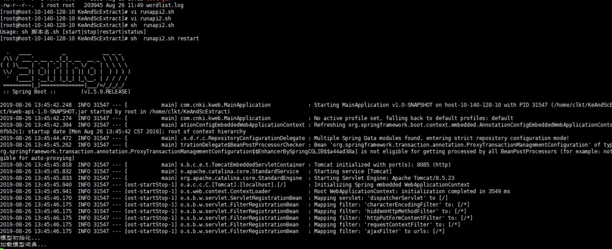Viewport: 612px width, 249px height.
Task: Click the "sh runapi2.sh restart" command text
Action: coord(165,38)
